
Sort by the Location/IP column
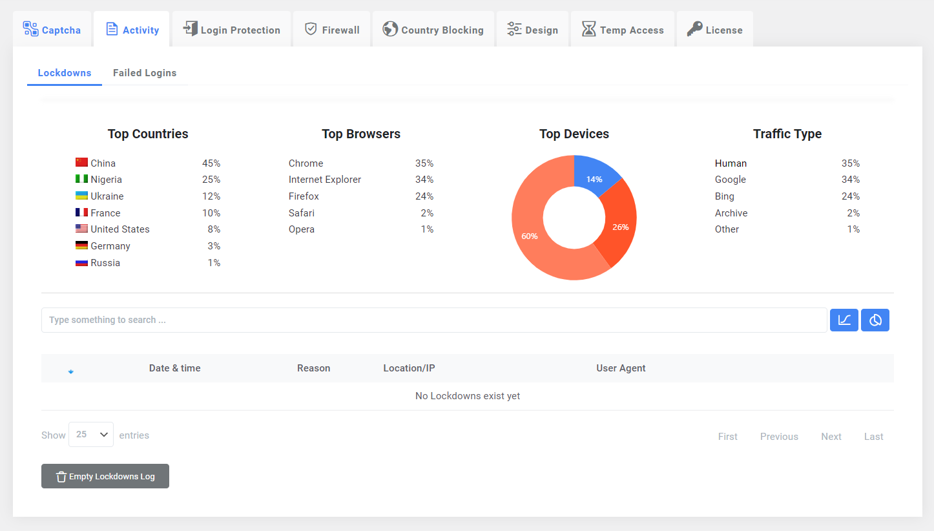409,368
